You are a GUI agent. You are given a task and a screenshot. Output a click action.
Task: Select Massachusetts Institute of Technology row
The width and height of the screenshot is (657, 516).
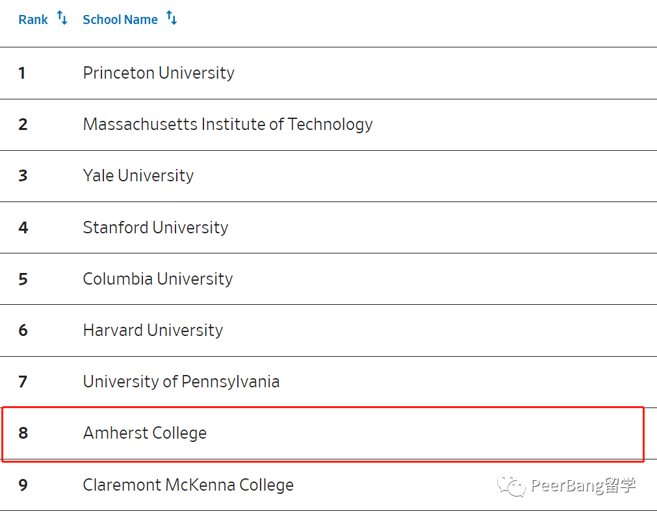pos(329,125)
